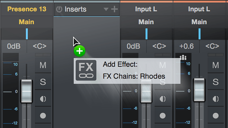228x128 pixels.
Task: Click the FX Chains icon in tooltip
Action: pos(86,70)
